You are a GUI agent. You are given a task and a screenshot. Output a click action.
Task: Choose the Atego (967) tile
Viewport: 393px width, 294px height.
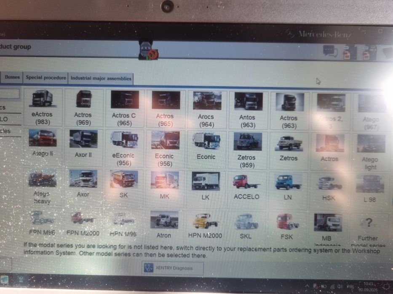click(372, 112)
